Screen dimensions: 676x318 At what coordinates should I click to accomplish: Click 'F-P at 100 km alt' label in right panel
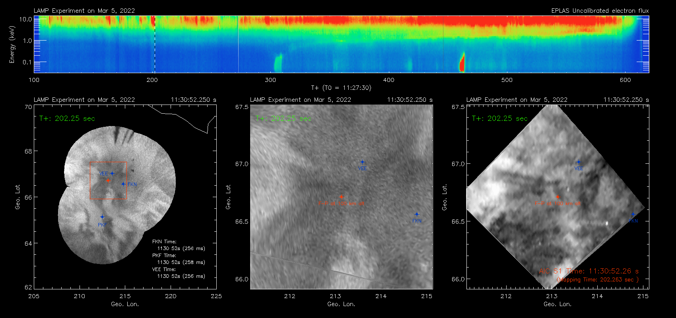click(558, 204)
